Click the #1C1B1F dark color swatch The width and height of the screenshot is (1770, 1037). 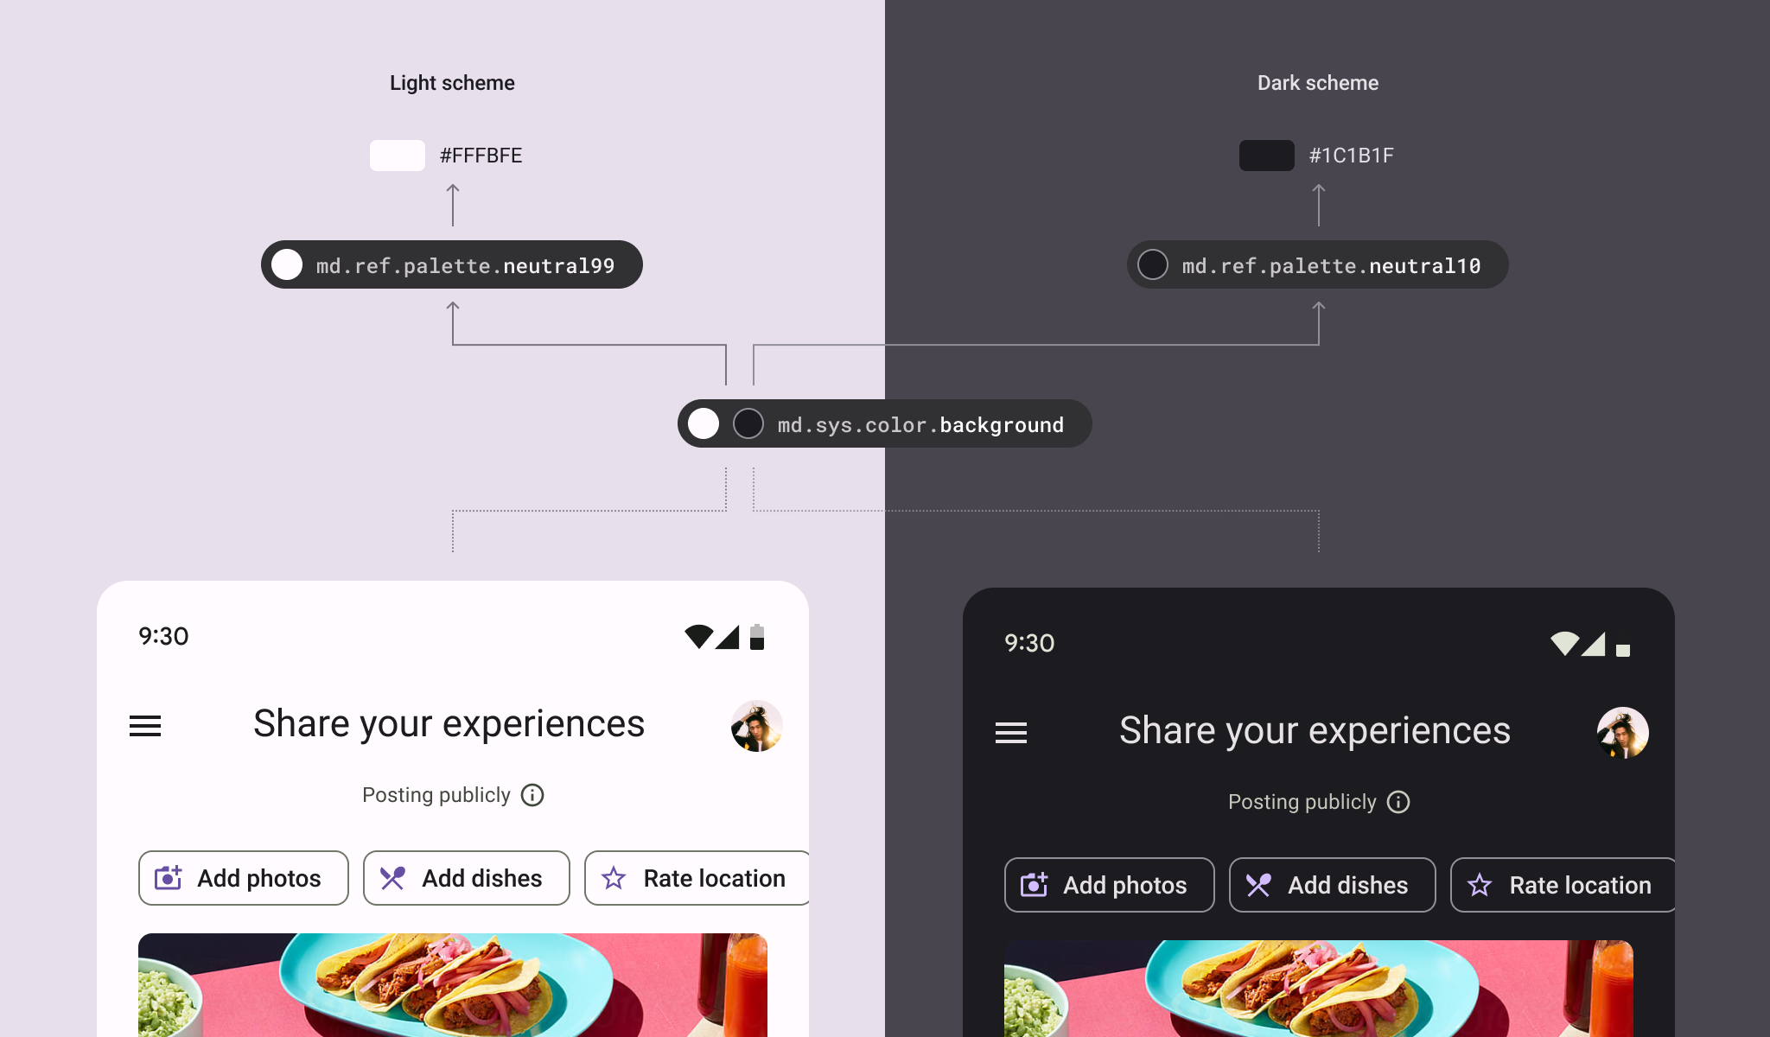[1267, 156]
